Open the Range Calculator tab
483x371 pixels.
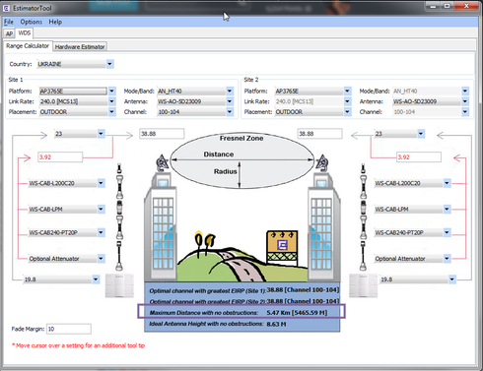pos(28,46)
